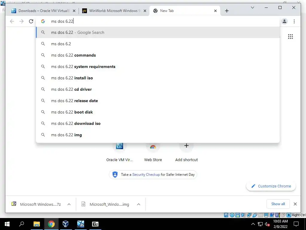This screenshot has height=230, width=306.
Task: Choose 'ms dos 6.22 - Google Search' suggestion
Action: tap(158, 32)
